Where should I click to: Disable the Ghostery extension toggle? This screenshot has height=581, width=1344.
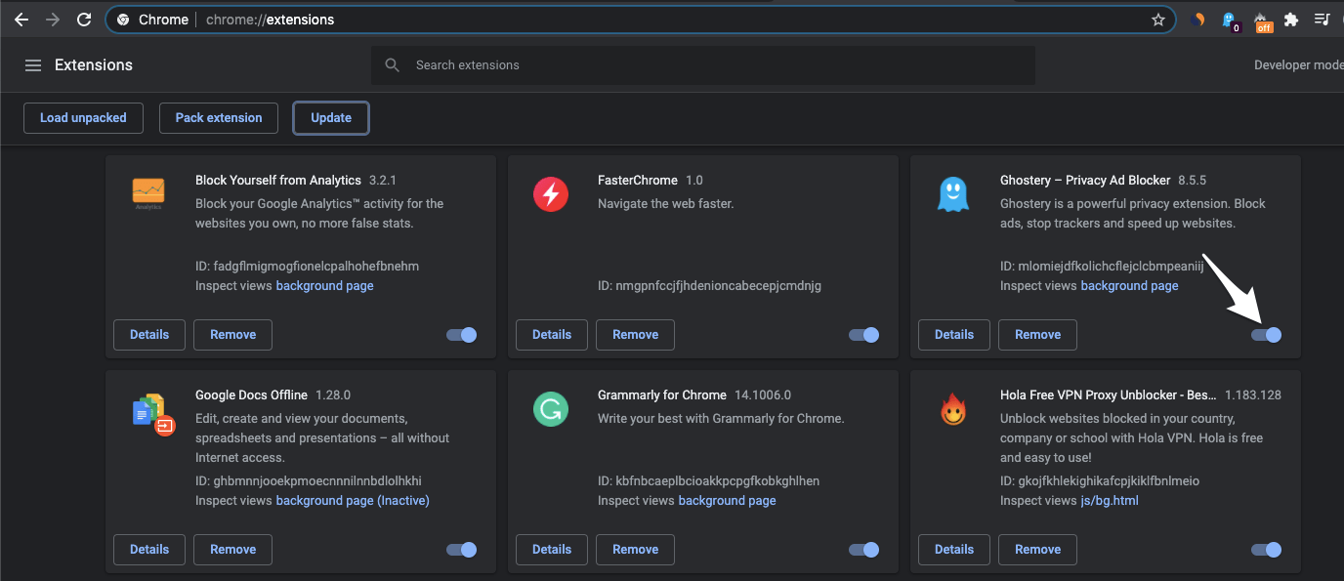pyautogui.click(x=1267, y=335)
